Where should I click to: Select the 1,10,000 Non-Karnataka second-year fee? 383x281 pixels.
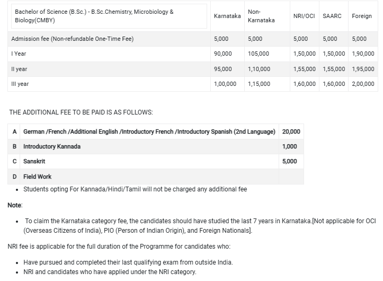[259, 69]
